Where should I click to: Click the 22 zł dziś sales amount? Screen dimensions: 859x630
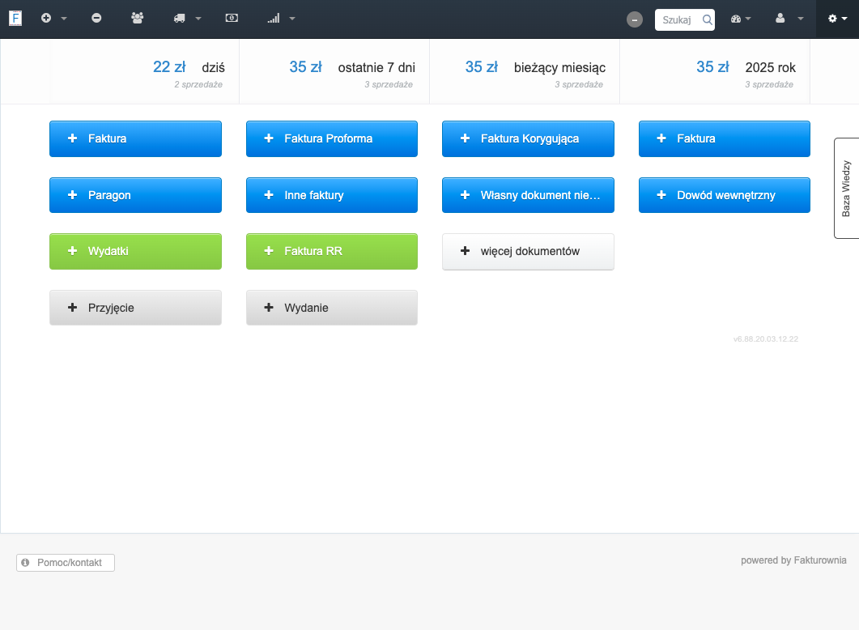[169, 67]
